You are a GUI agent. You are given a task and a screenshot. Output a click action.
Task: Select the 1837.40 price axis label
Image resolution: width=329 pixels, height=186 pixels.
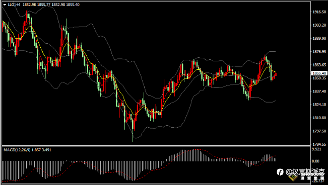click(319, 91)
